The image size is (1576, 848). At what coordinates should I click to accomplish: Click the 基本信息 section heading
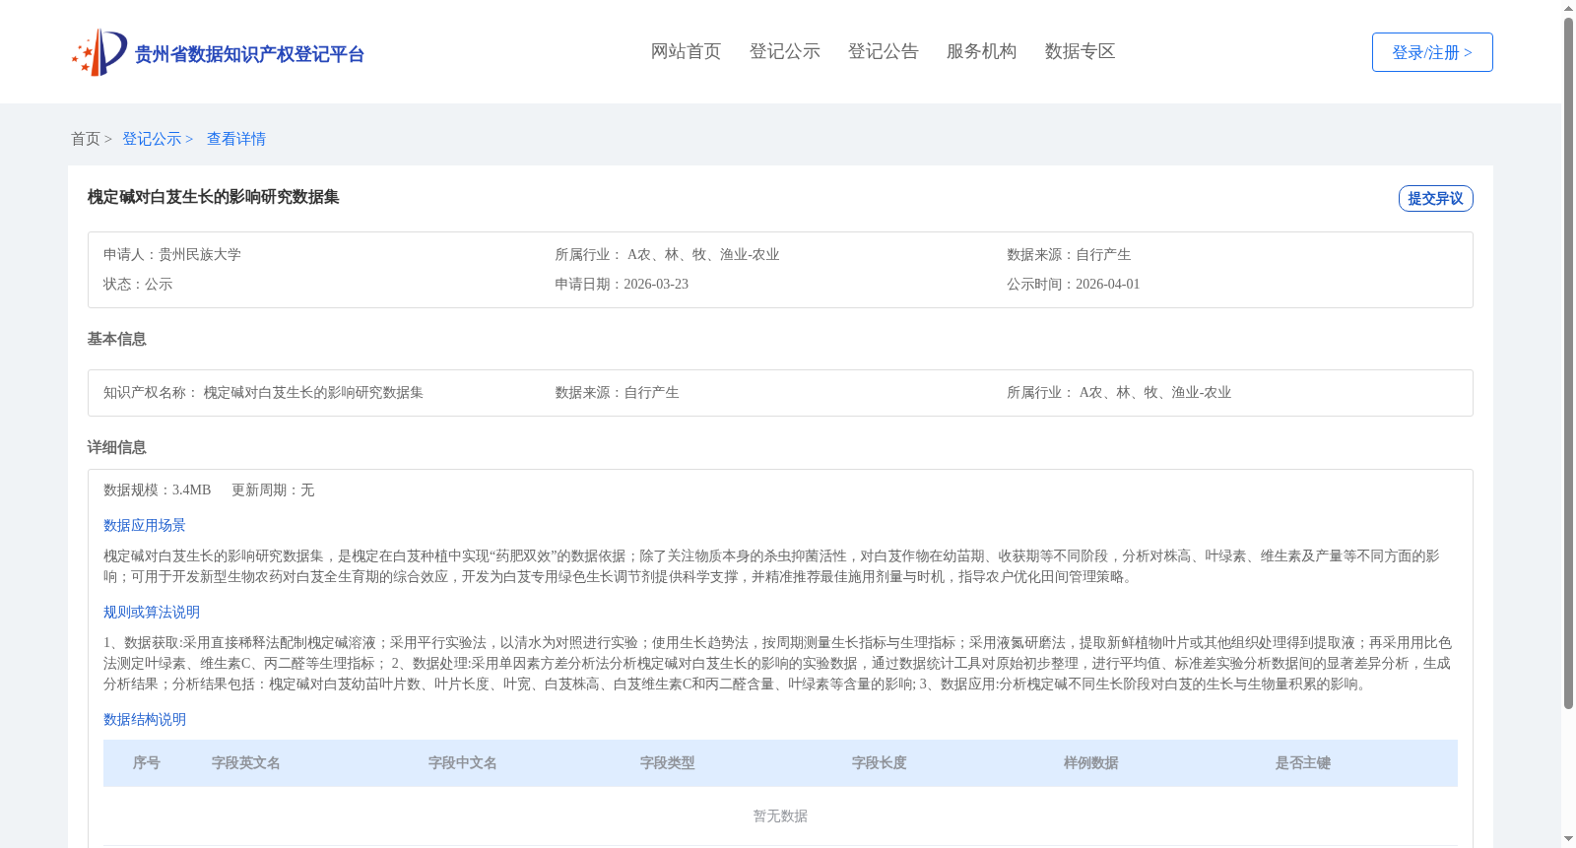coord(116,339)
